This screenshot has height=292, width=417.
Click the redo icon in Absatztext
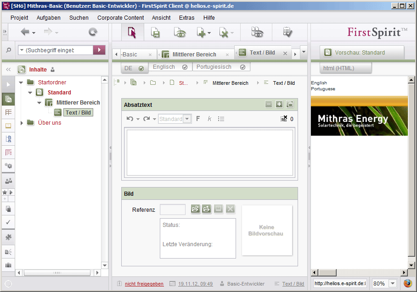pos(147,119)
